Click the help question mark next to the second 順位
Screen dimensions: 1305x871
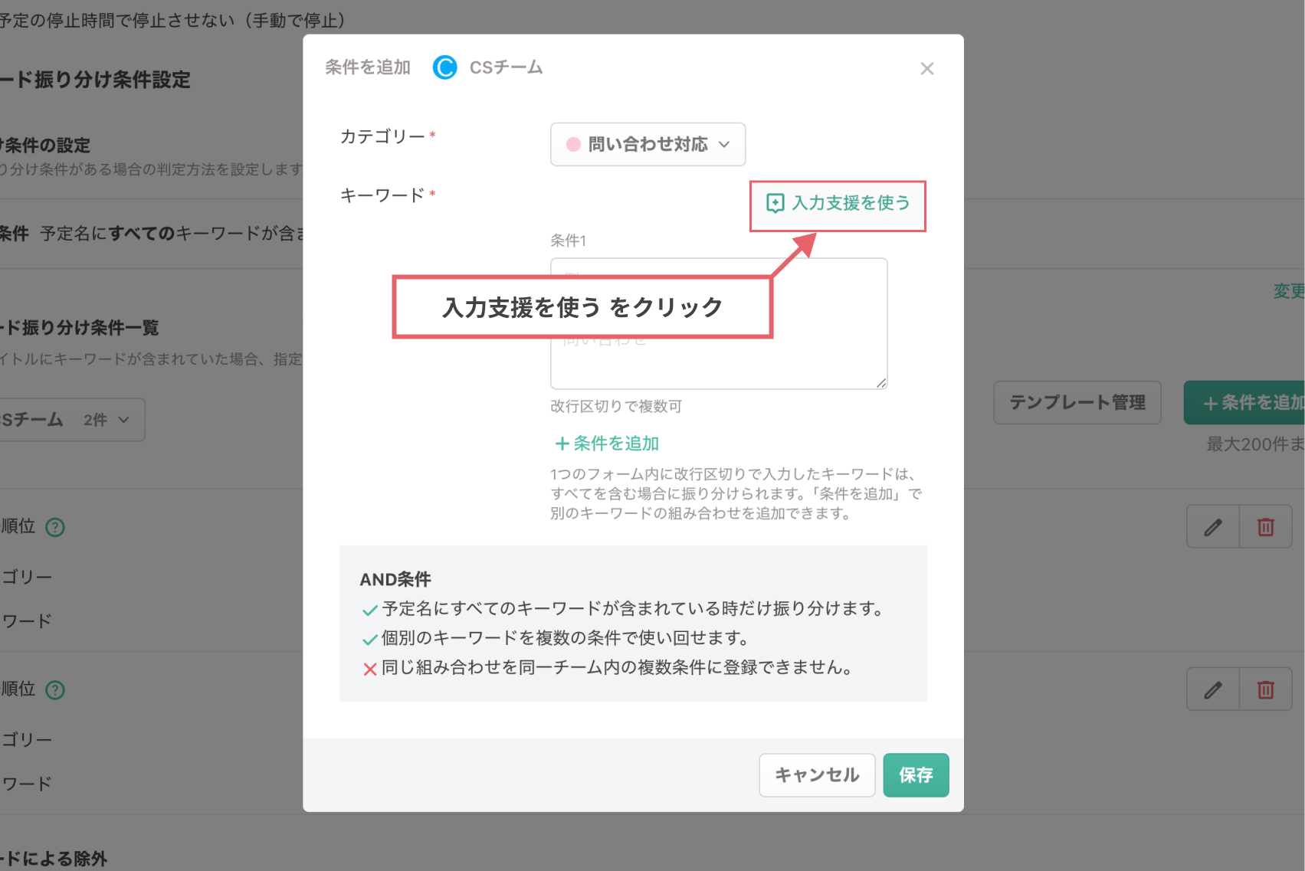coord(54,689)
